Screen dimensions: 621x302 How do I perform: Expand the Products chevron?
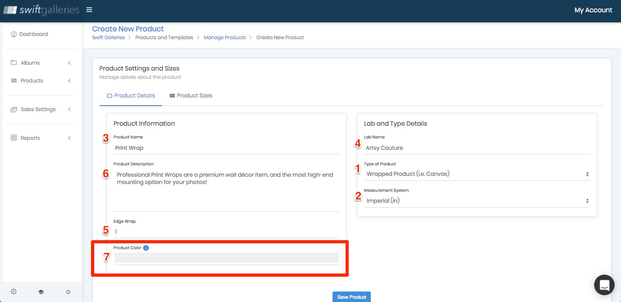[69, 81]
